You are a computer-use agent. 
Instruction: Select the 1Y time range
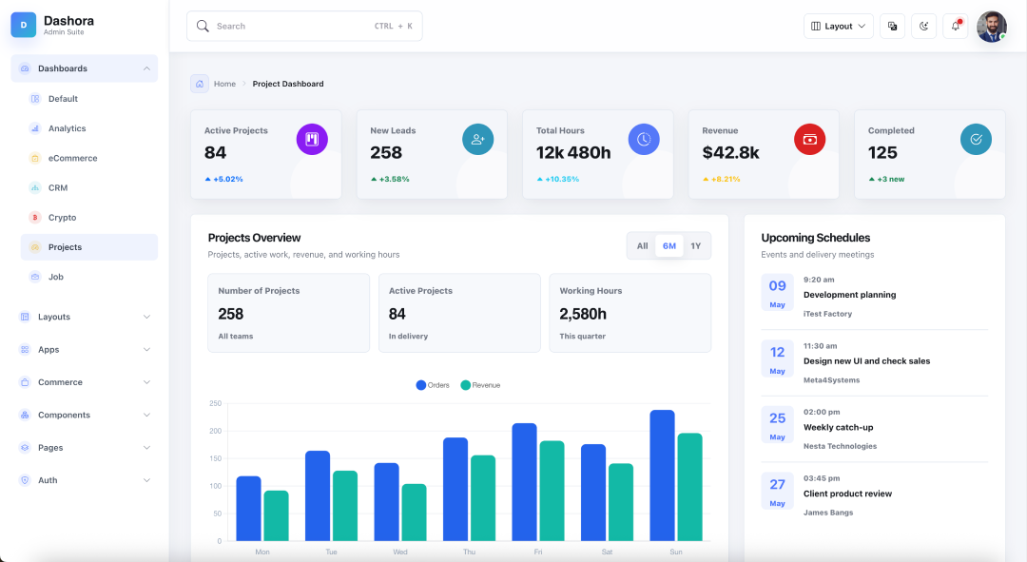[695, 246]
